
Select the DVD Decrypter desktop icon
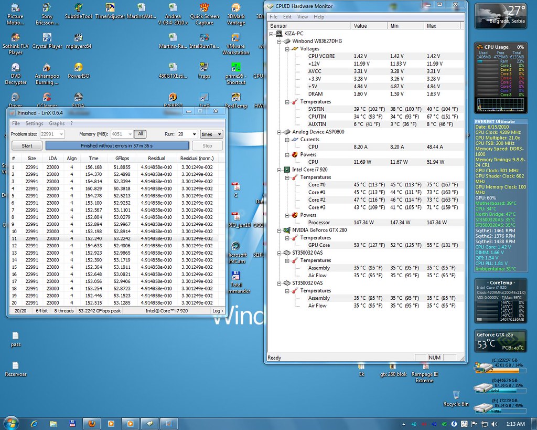(x=15, y=74)
